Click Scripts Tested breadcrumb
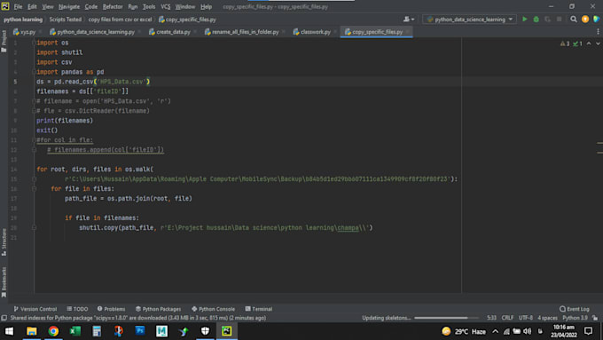Image resolution: width=603 pixels, height=340 pixels. (x=65, y=20)
